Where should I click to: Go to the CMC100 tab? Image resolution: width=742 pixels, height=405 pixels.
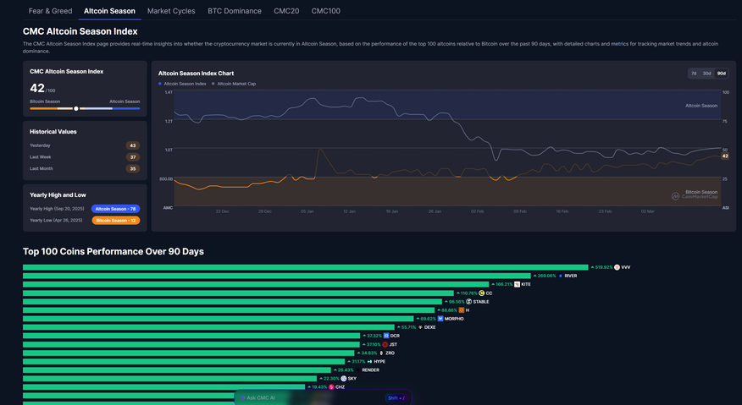pos(325,11)
